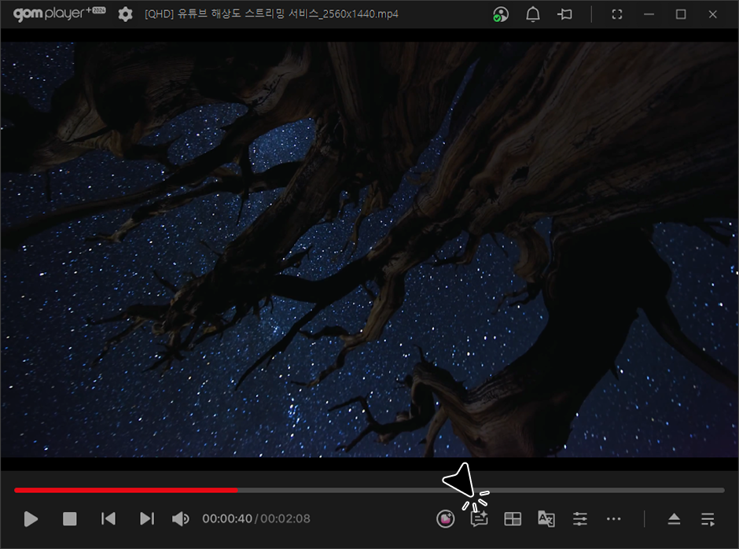Enter full screen mode

(617, 14)
